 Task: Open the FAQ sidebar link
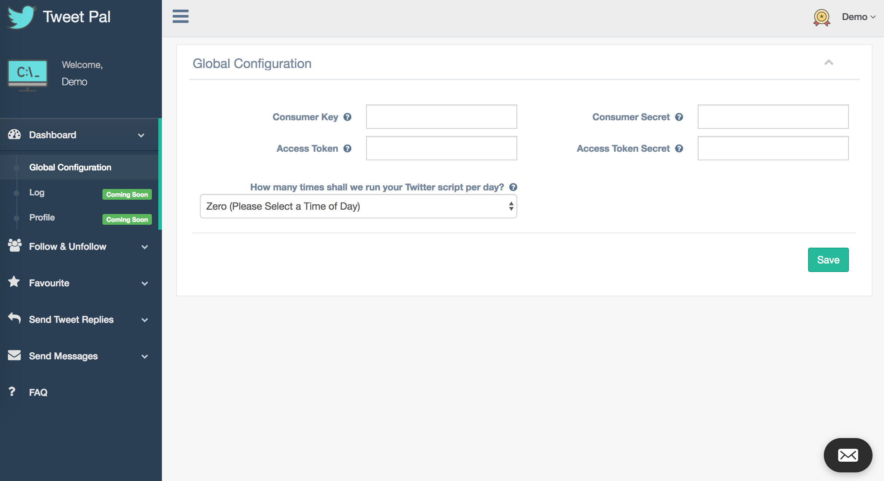click(x=38, y=393)
